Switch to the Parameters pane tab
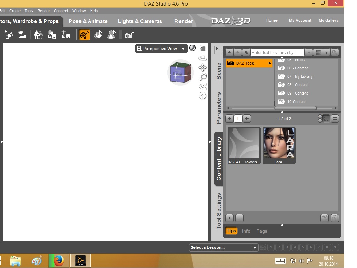 [x=219, y=108]
